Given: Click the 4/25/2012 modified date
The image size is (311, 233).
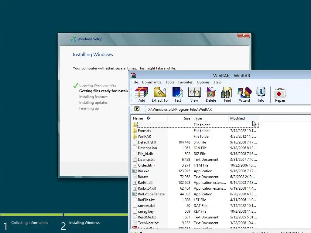Looking at the screenshot, I should pyautogui.click(x=243, y=136).
